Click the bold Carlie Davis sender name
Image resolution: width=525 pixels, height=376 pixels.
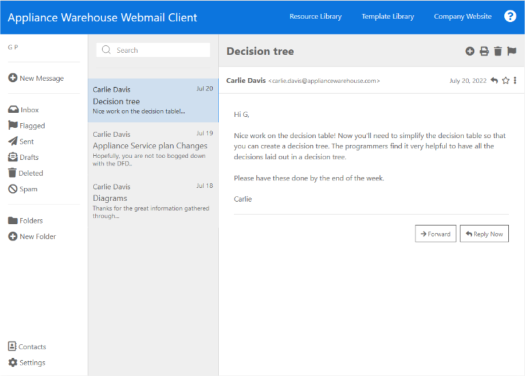click(246, 80)
